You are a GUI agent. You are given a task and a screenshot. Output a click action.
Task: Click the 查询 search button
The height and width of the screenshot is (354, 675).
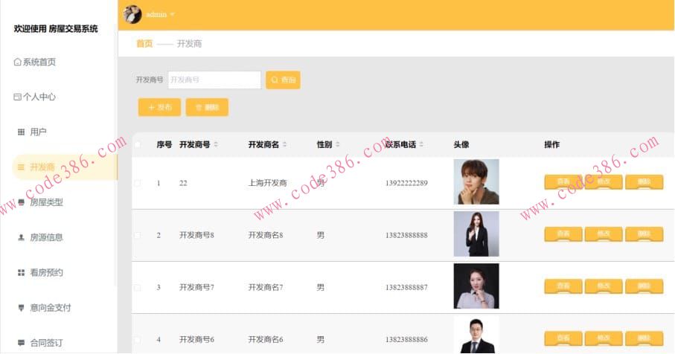pos(284,80)
